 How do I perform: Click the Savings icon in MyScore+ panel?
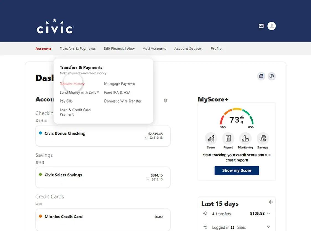[x=262, y=139]
